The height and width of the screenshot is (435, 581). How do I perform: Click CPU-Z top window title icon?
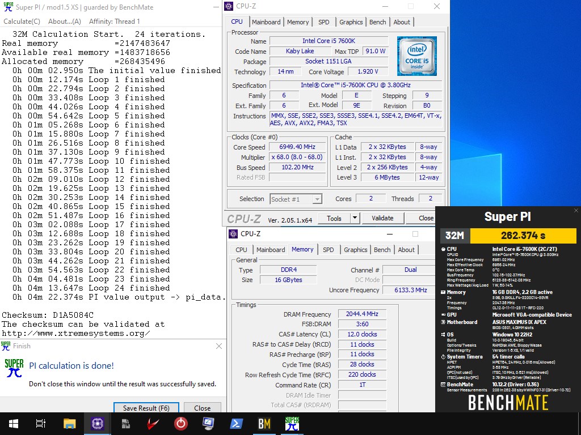coord(229,6)
